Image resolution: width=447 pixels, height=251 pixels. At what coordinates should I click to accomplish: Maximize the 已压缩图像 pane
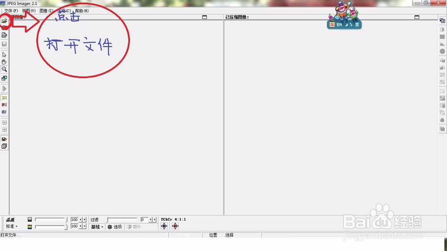[417, 17]
